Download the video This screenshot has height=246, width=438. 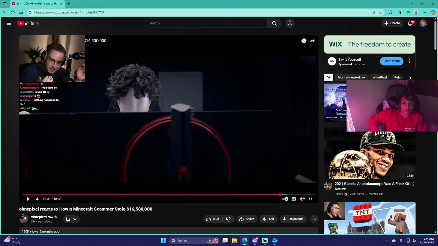click(x=293, y=219)
